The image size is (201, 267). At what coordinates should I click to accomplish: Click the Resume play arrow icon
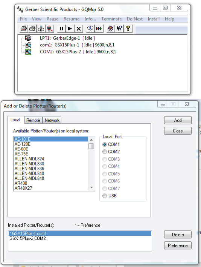70,28
